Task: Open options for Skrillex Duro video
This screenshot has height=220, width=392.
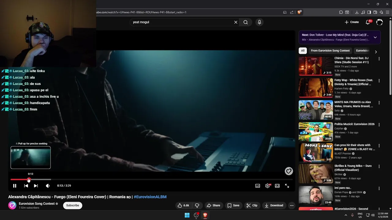Action: click(379, 167)
